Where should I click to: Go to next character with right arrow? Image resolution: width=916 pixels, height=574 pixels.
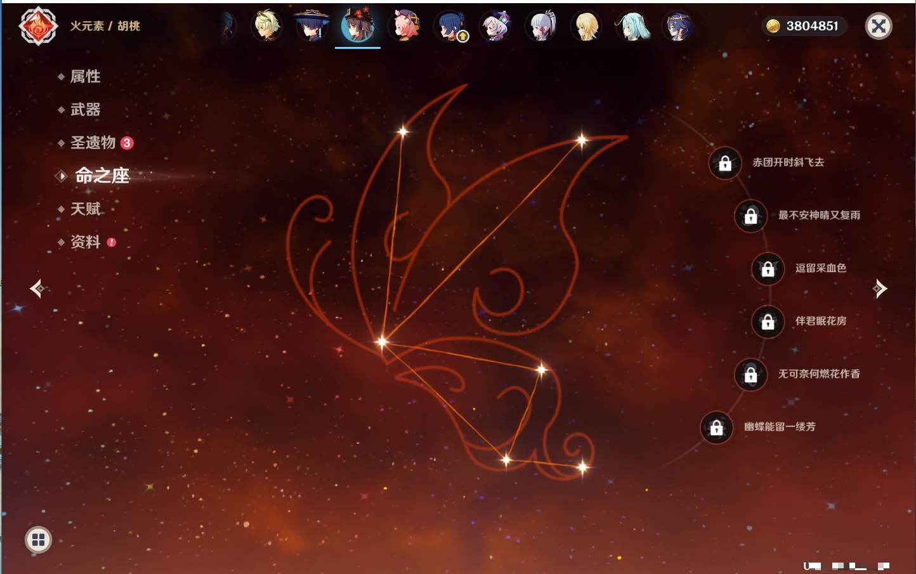click(879, 289)
